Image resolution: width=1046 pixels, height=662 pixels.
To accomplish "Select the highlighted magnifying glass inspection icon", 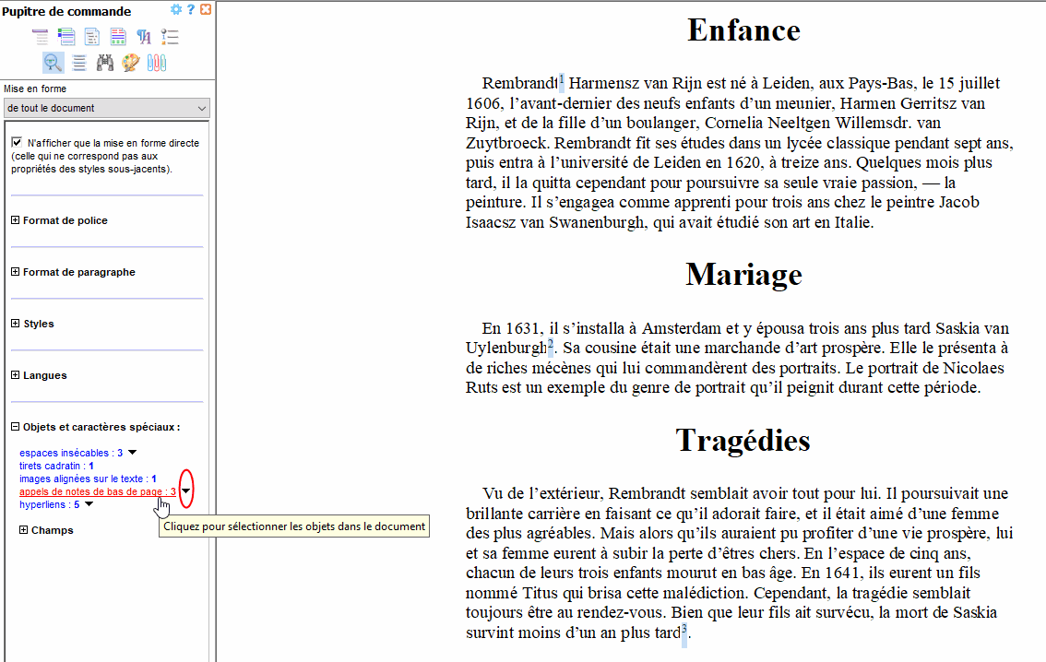I will coord(53,63).
